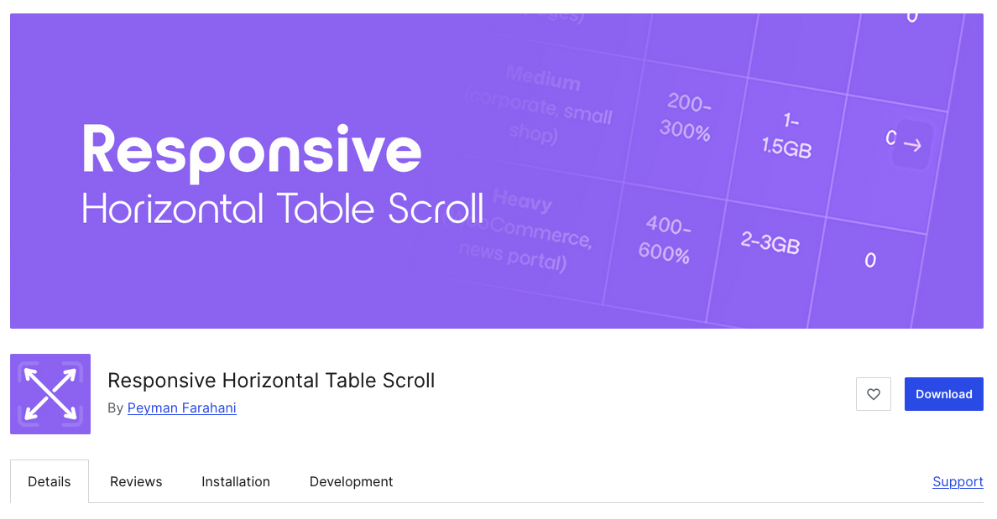This screenshot has width=997, height=519.
Task: Open the Support link
Action: click(958, 481)
